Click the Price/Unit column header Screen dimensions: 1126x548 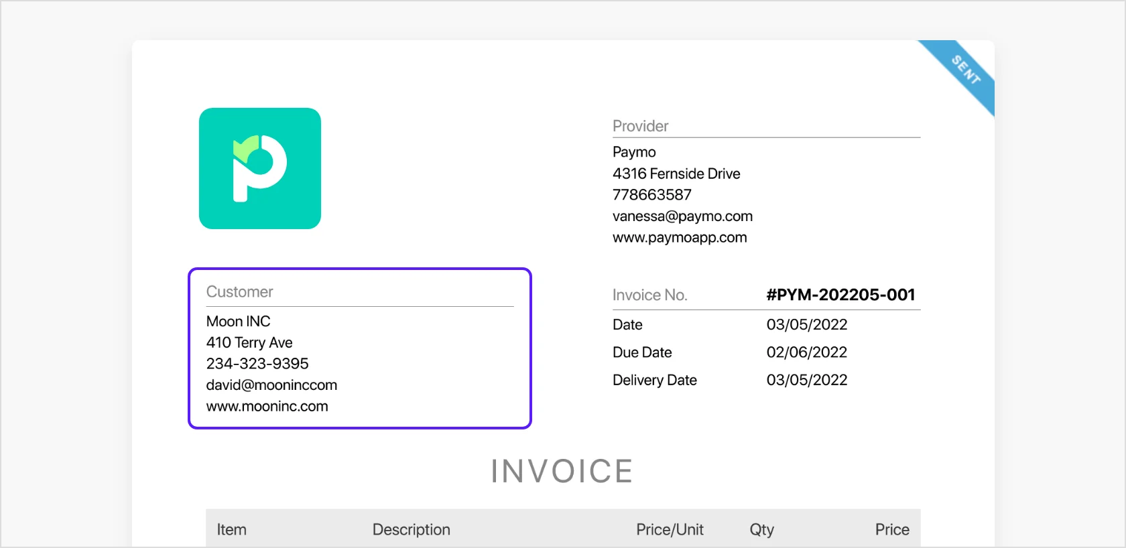(x=670, y=530)
